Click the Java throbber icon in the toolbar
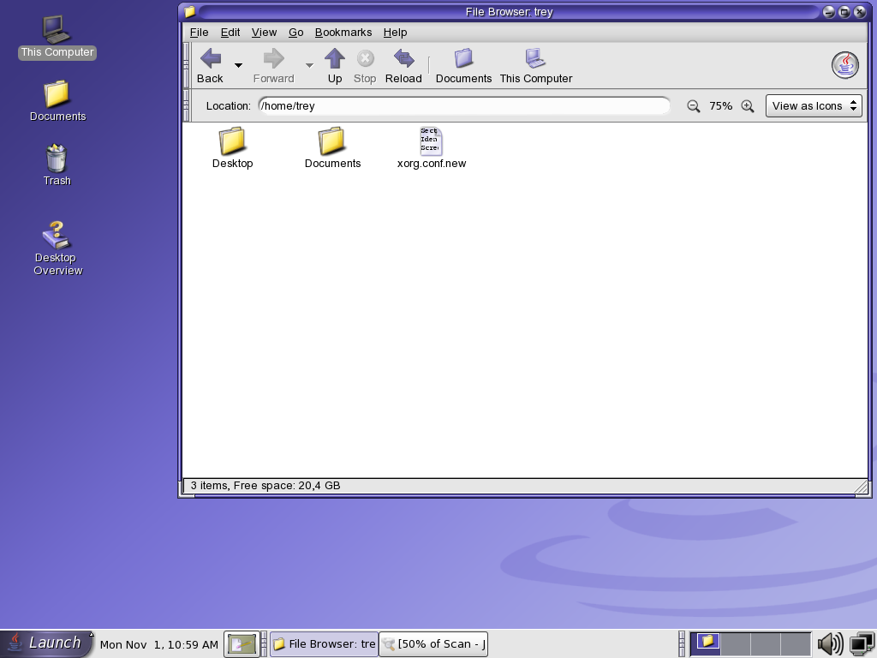The image size is (877, 658). [844, 65]
